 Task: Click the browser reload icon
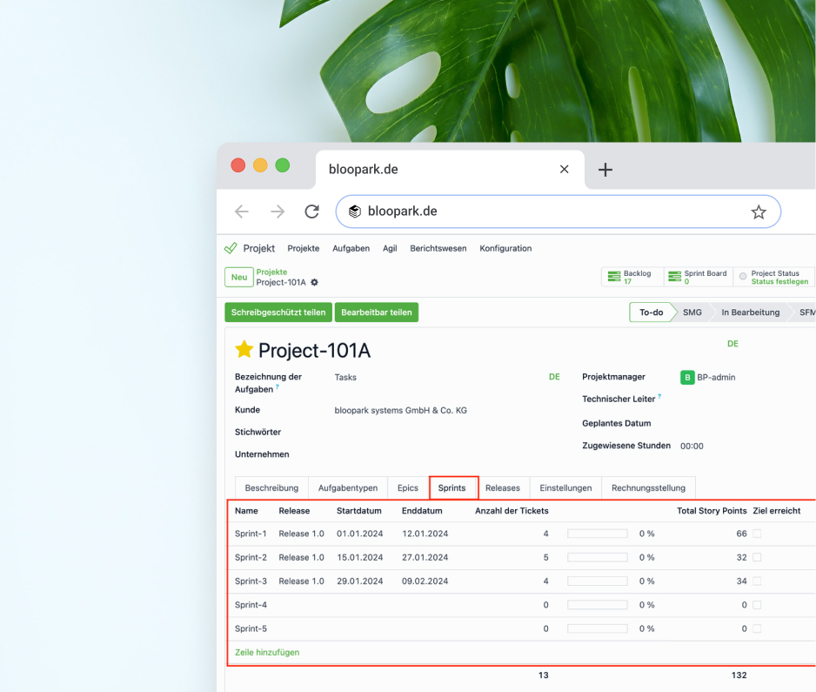311,212
